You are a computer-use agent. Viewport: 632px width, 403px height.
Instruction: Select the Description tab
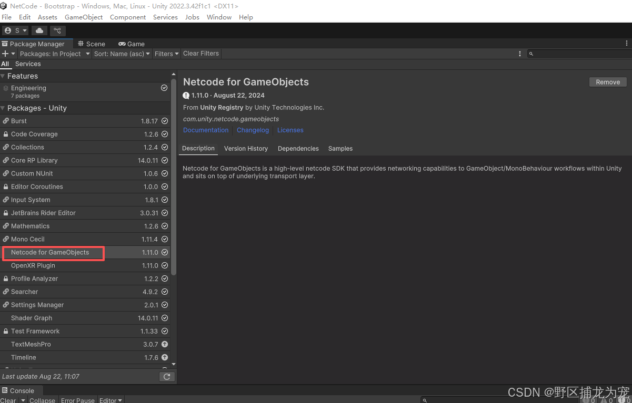(x=198, y=149)
